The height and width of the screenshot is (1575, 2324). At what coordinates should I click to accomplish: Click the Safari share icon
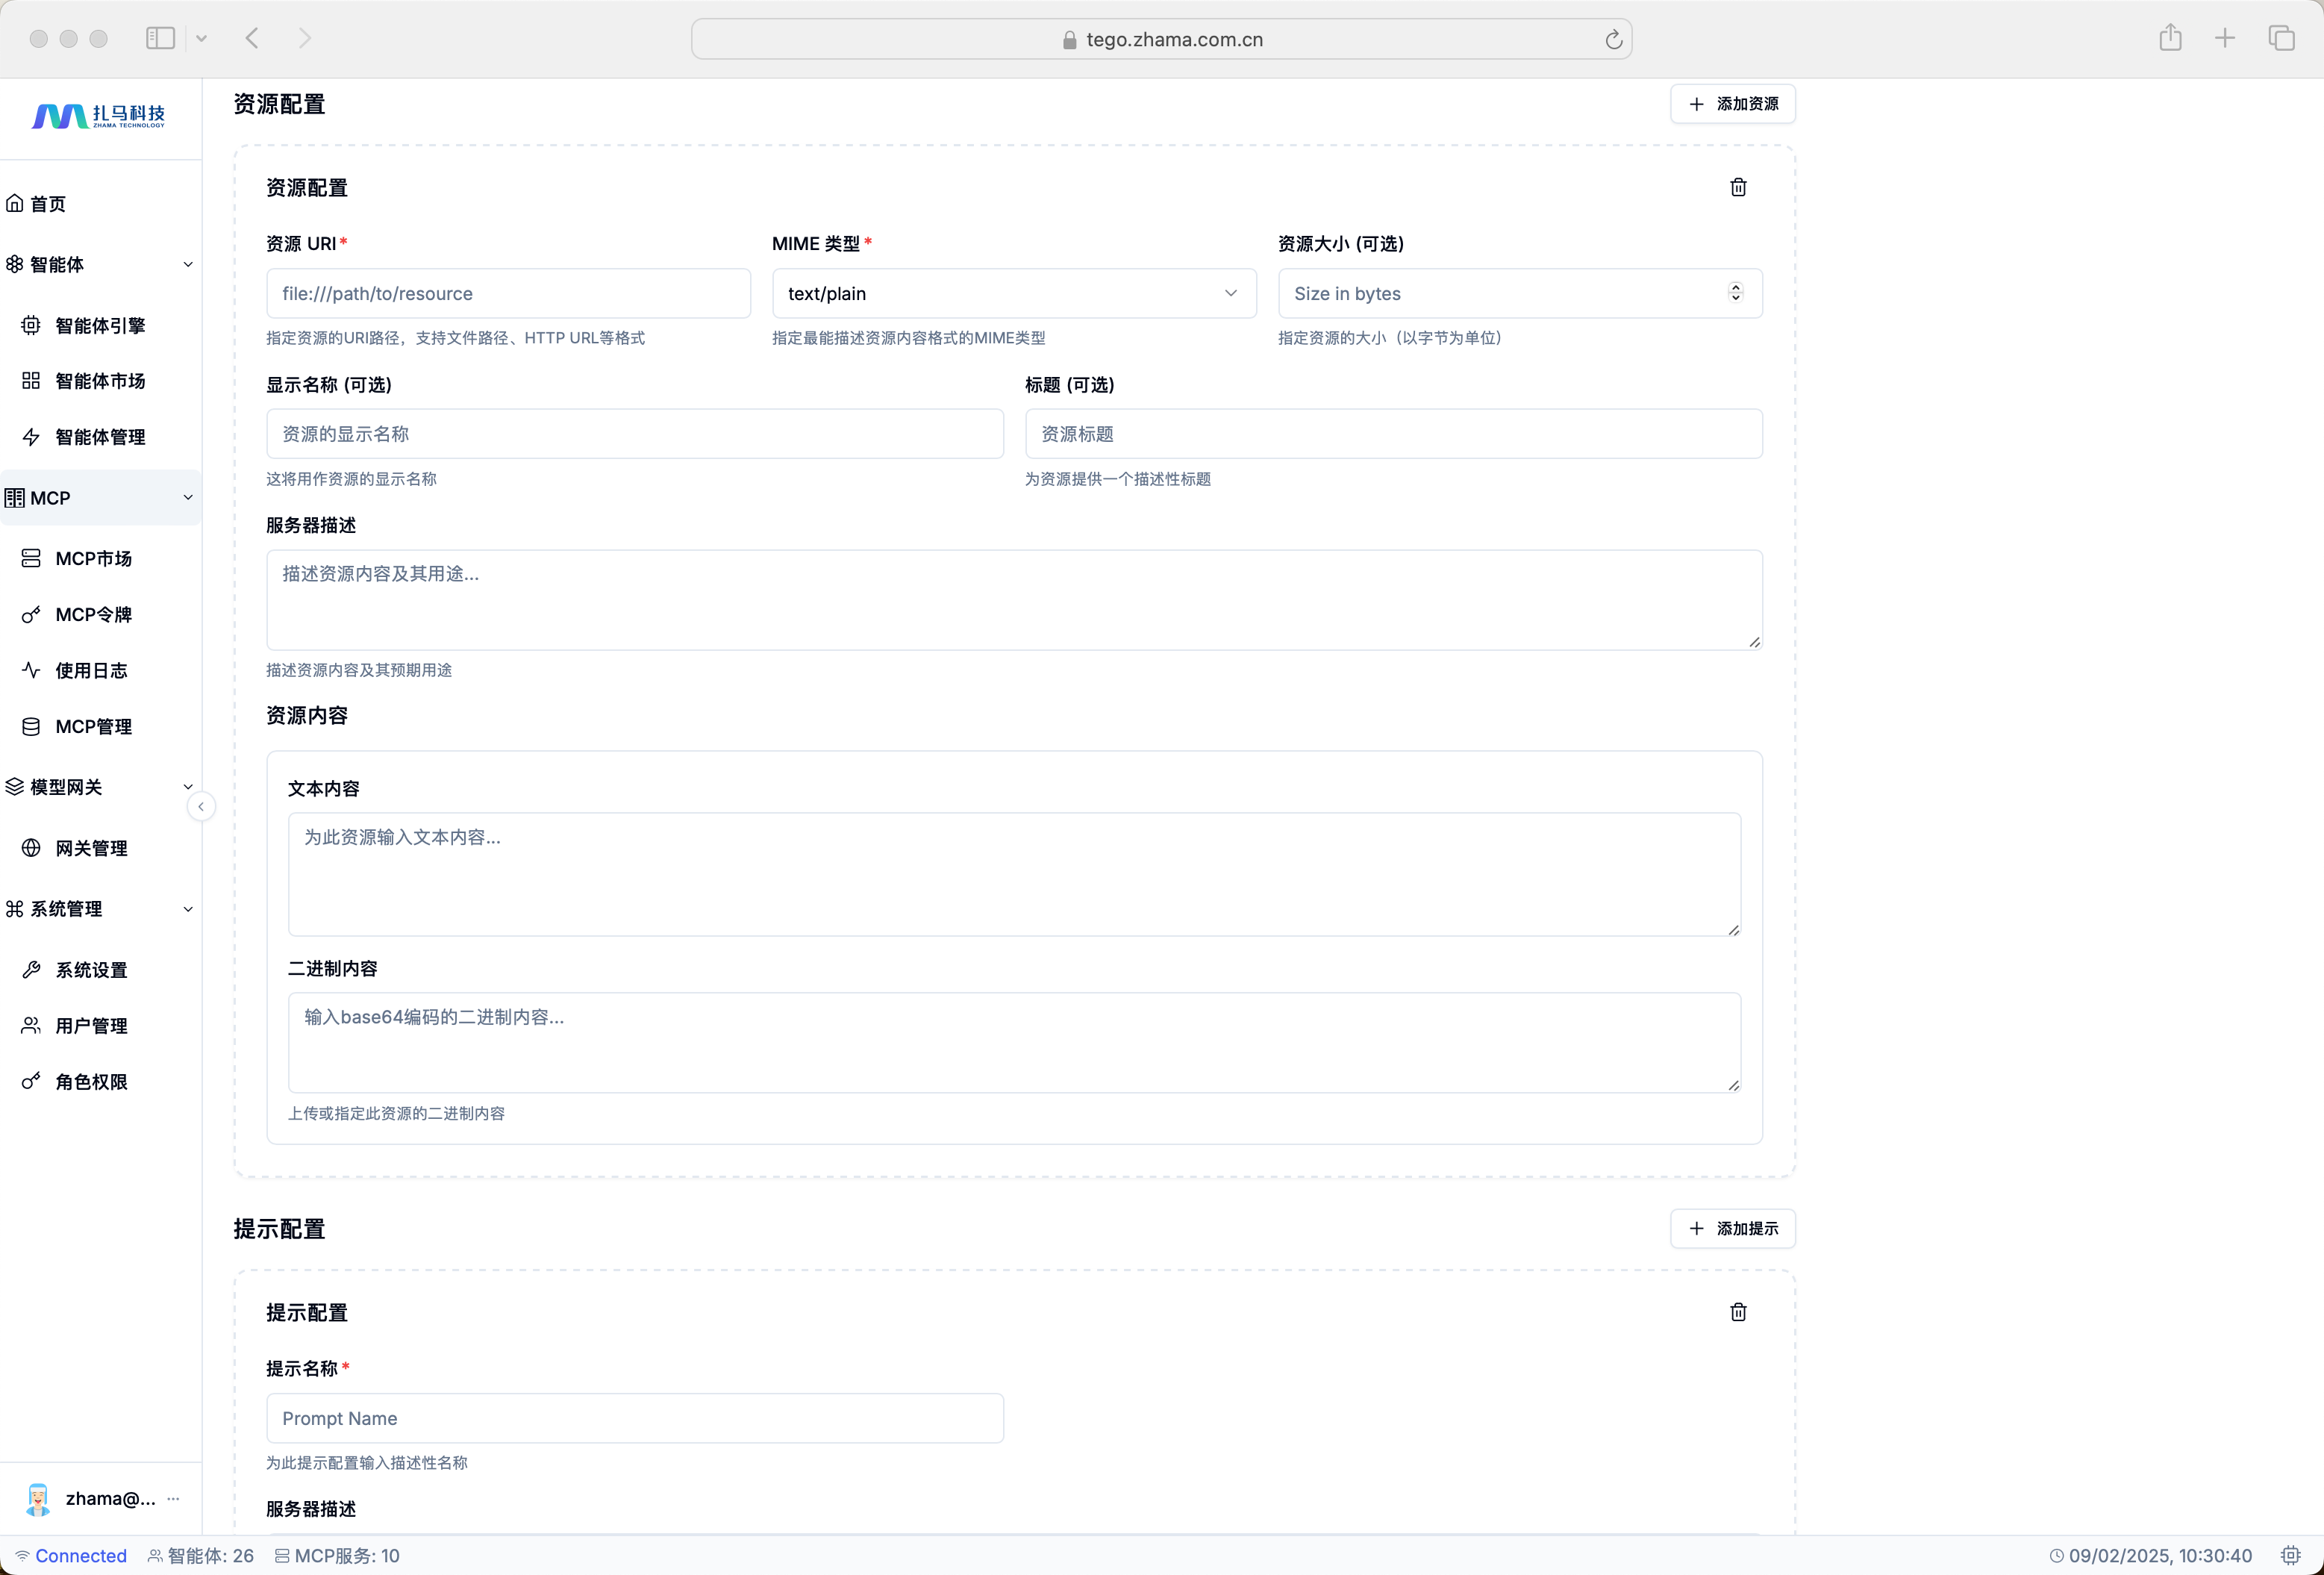(x=2170, y=39)
